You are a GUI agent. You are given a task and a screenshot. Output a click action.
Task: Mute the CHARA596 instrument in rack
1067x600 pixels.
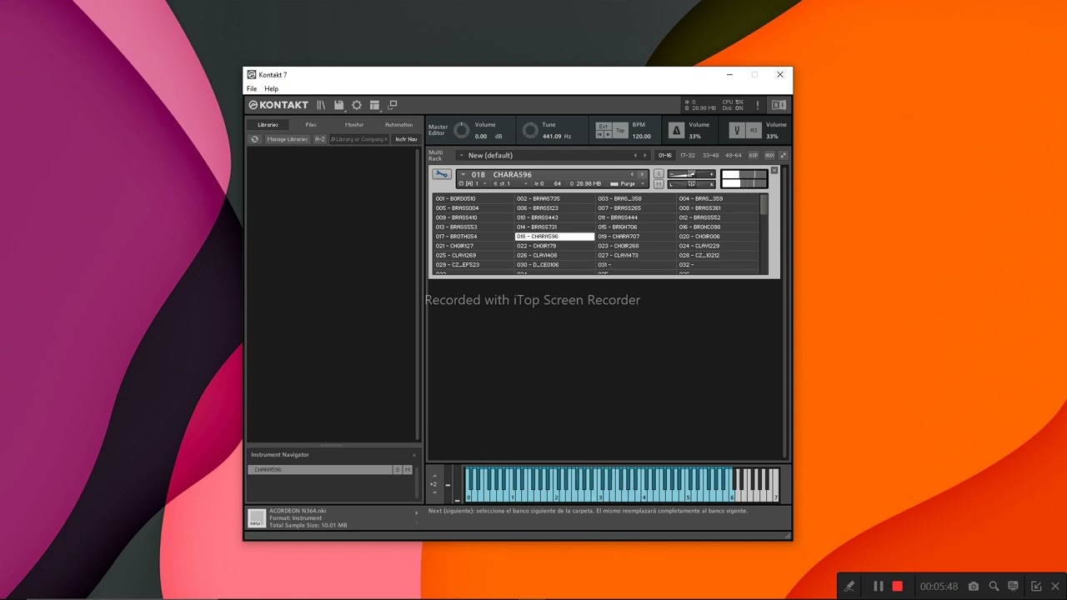pyautogui.click(x=659, y=184)
